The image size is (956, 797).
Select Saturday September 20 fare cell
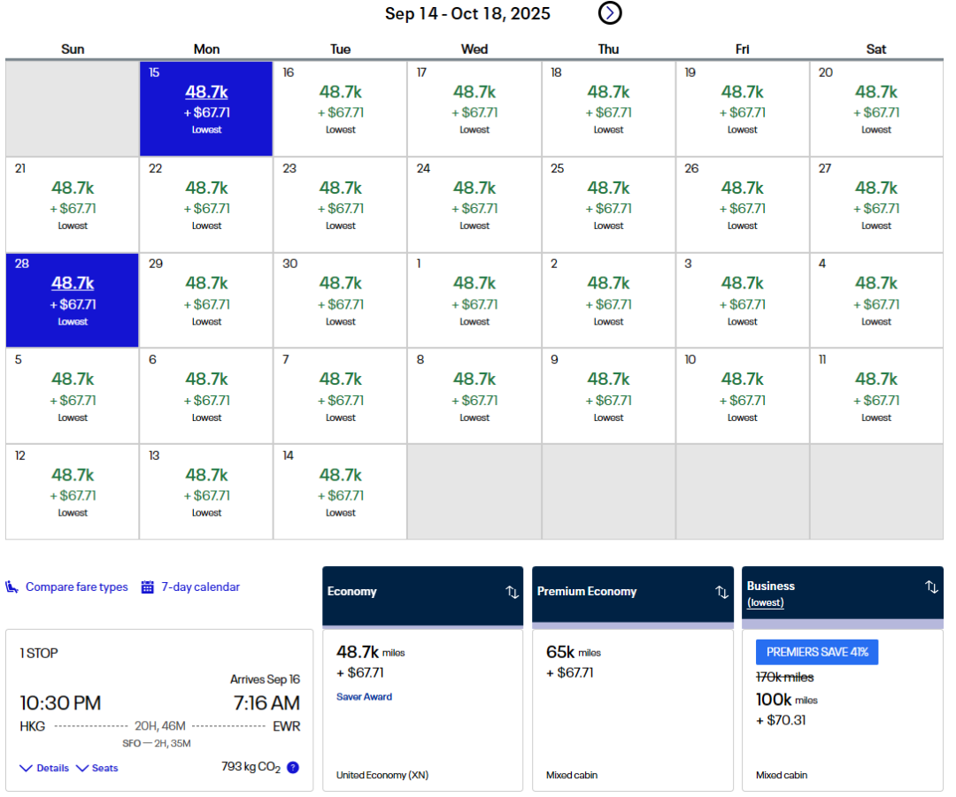point(875,109)
